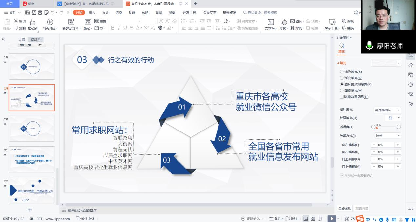
Task: Open the 插入 ribbon tab
Action: click(x=92, y=13)
